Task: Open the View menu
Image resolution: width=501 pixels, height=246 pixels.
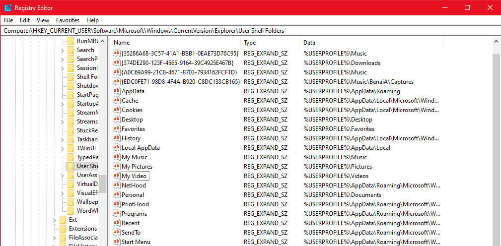Action: tap(43, 20)
